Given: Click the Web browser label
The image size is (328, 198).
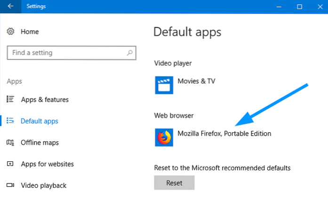Looking at the screenshot, I should coord(174,115).
